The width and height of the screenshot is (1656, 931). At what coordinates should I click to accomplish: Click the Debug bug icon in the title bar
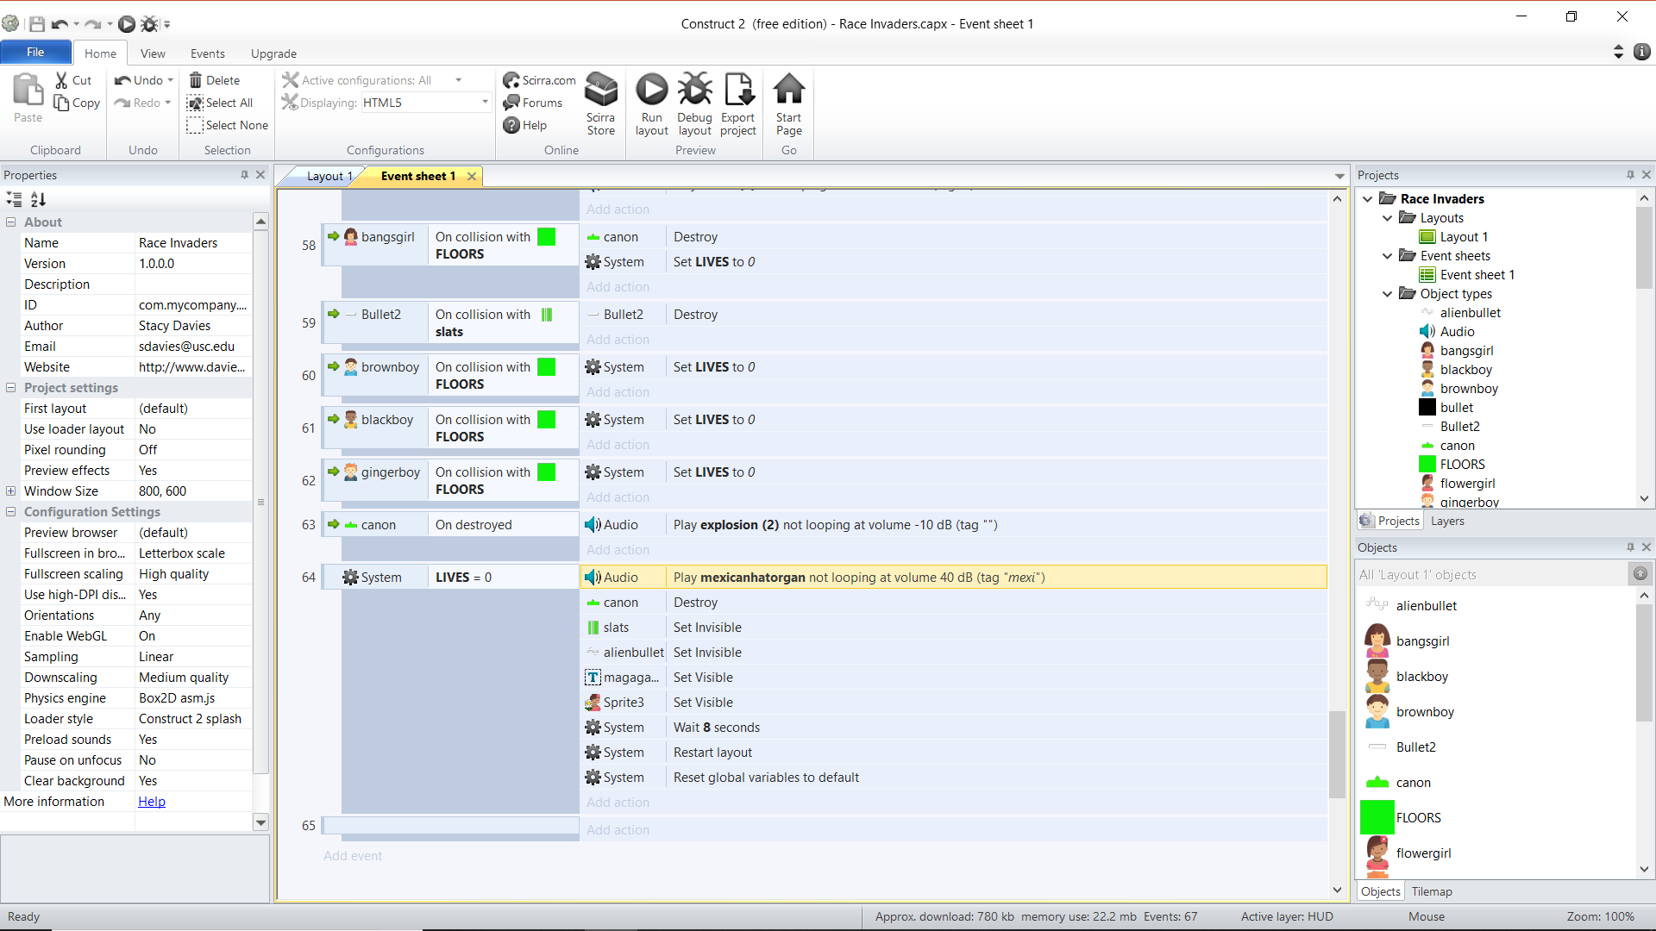(x=149, y=24)
